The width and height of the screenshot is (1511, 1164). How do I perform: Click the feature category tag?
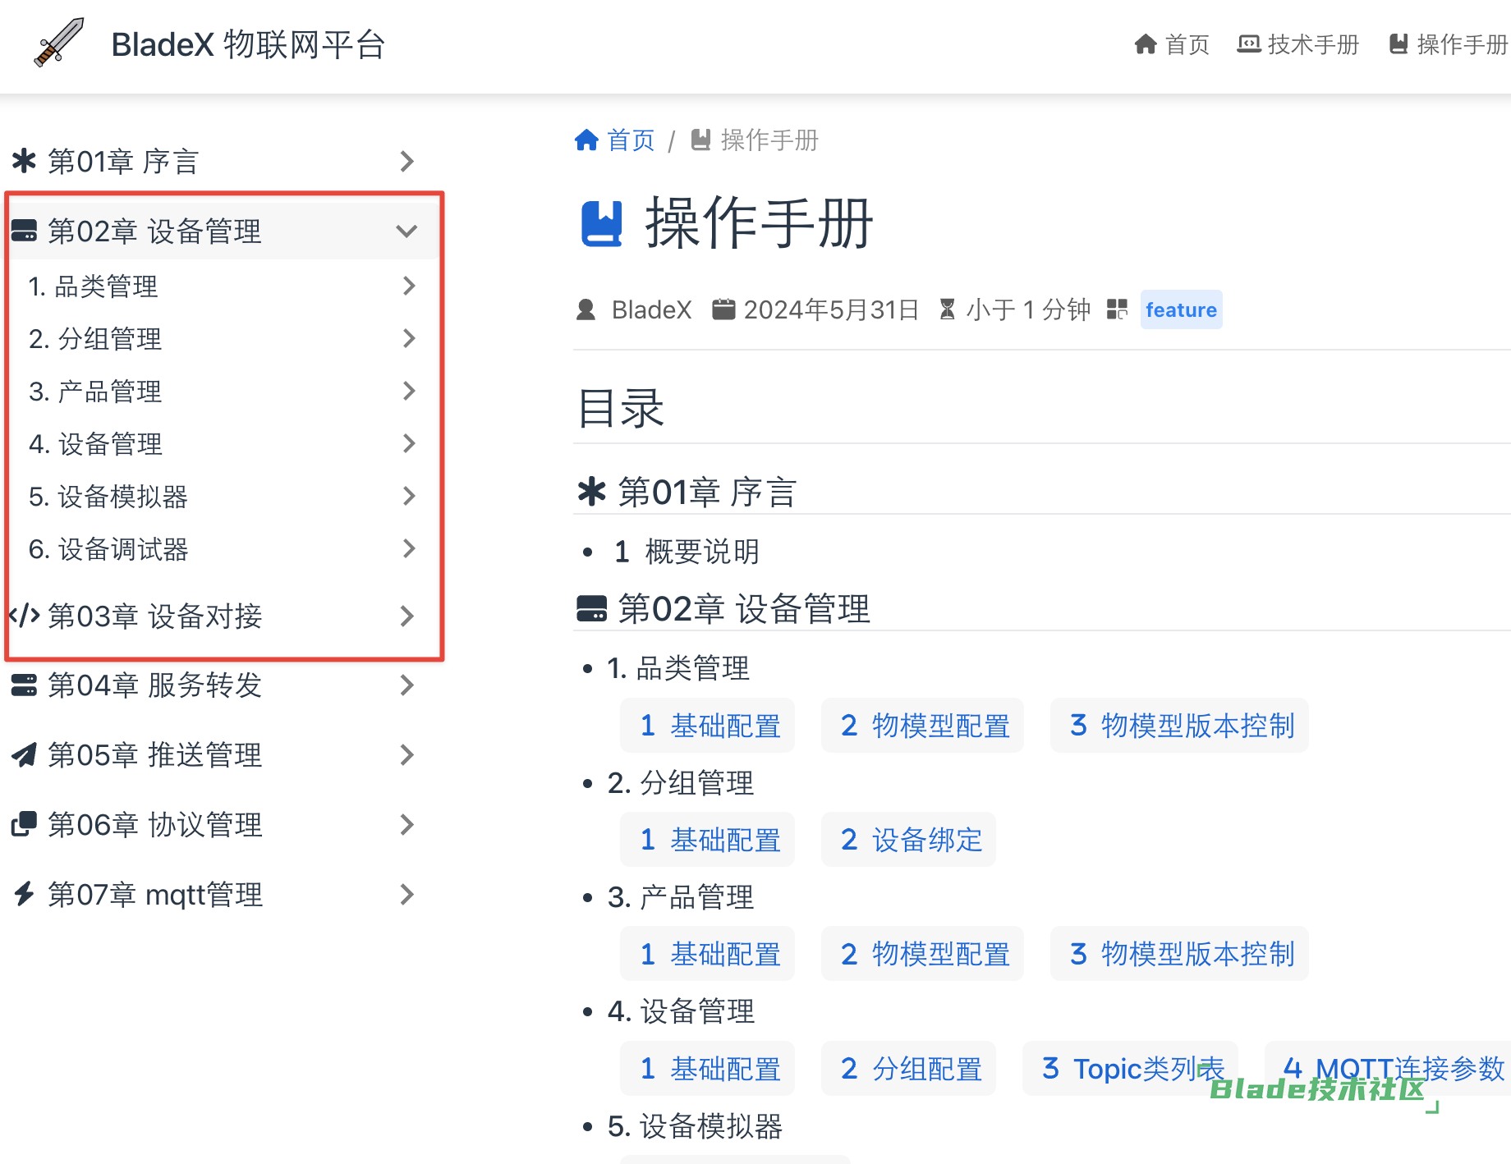(1181, 310)
